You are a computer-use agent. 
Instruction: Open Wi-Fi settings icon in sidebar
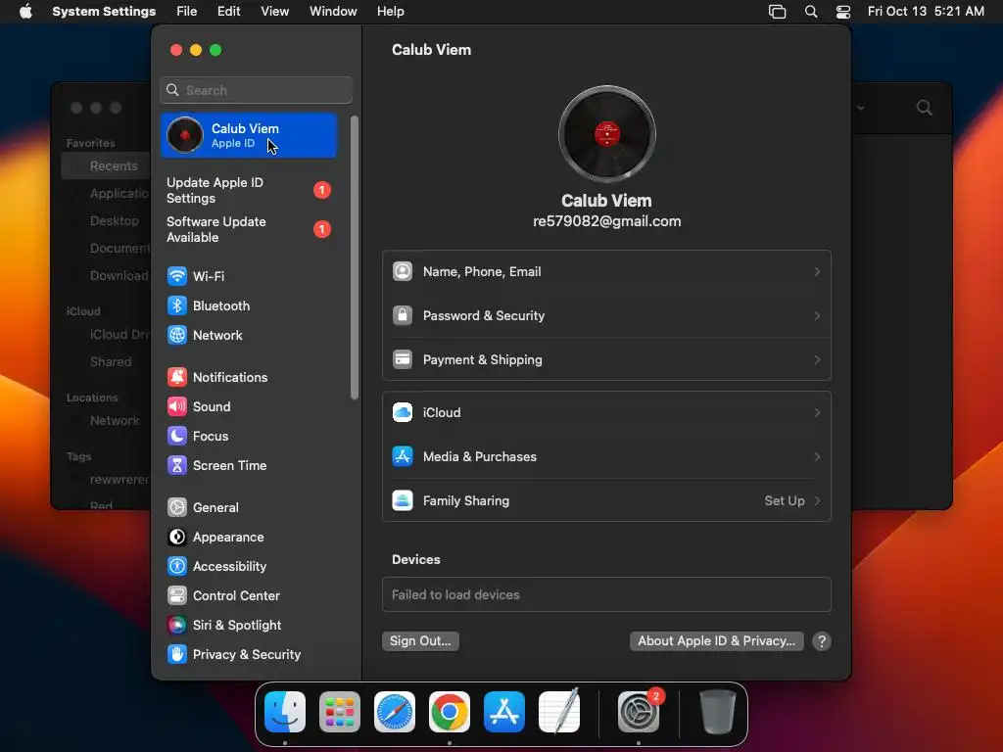tap(176, 276)
